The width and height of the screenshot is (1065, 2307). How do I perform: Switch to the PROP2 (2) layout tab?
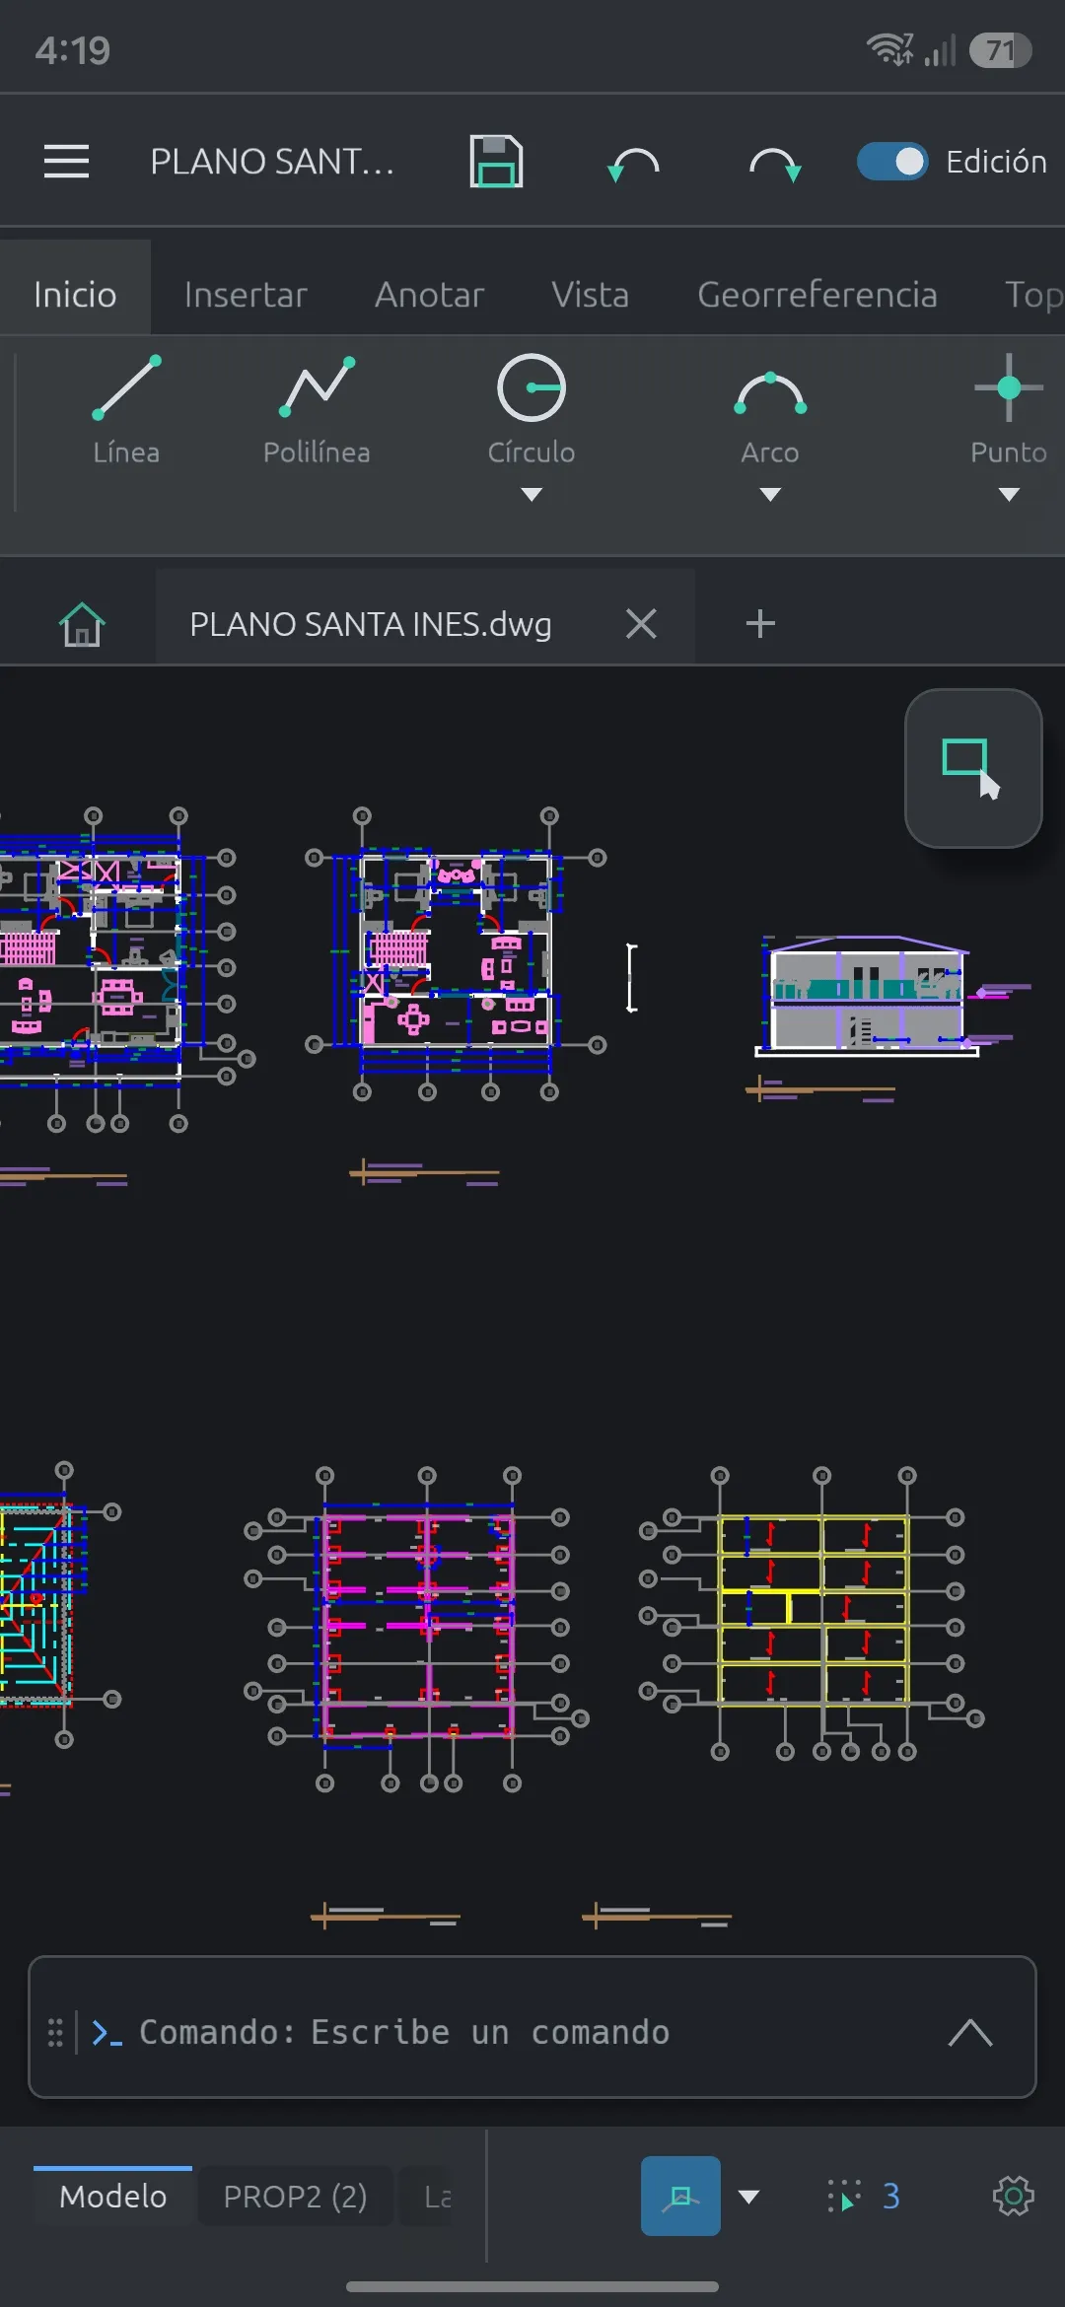(295, 2196)
